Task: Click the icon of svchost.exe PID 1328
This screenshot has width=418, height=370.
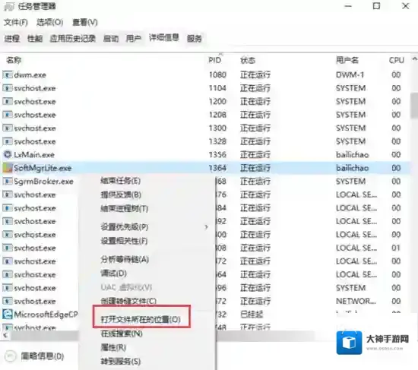Action: click(8, 141)
